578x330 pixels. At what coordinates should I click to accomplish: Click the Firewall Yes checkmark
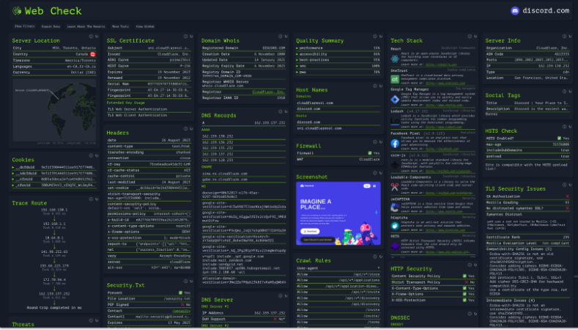tap(370, 153)
